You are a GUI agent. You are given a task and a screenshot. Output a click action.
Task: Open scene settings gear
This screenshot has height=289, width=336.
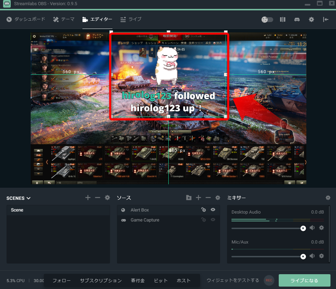107,198
